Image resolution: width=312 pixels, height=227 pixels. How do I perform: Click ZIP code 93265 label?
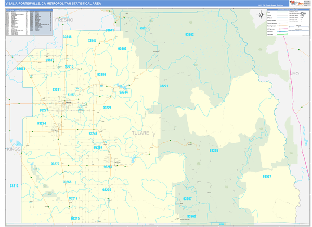click(x=214, y=150)
